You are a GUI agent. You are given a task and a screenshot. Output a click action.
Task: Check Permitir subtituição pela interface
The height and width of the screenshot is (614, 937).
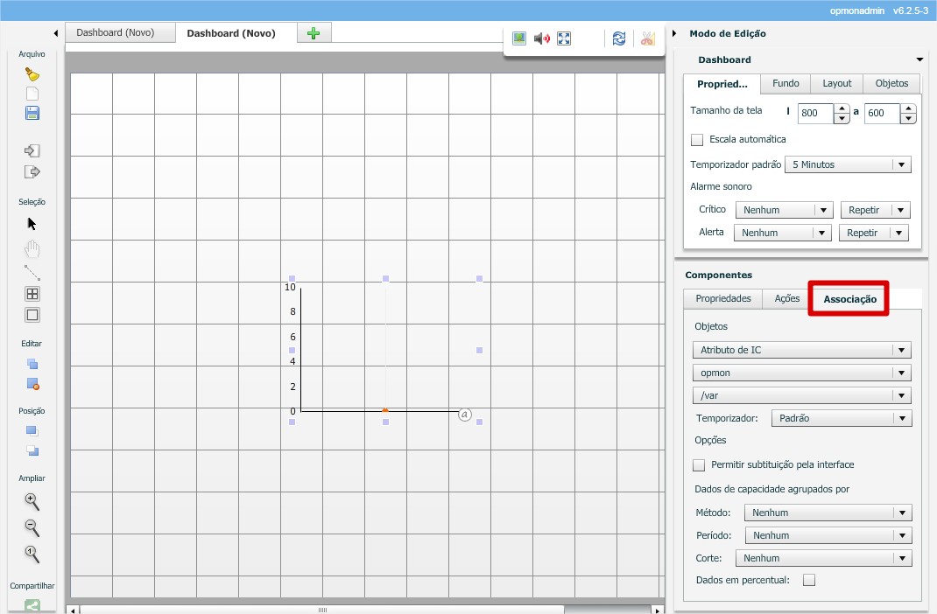699,465
